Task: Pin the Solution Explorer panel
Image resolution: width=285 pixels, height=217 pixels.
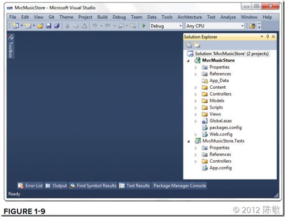Action: click(268, 37)
